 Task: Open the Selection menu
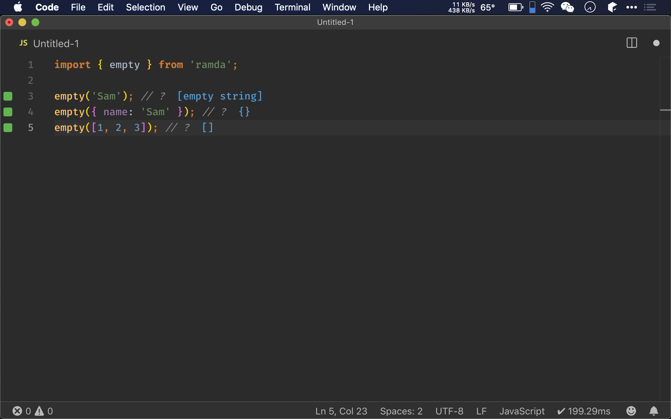tap(145, 7)
